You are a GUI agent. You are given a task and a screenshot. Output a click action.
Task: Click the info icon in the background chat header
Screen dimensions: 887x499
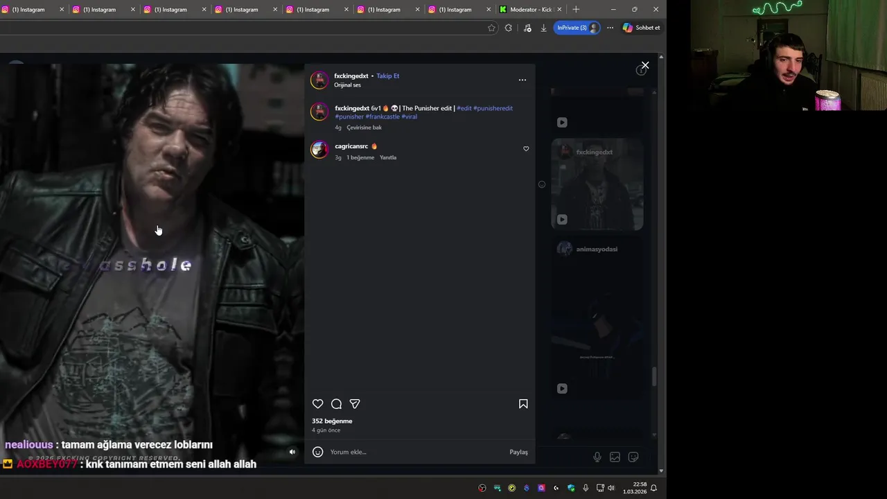[641, 70]
